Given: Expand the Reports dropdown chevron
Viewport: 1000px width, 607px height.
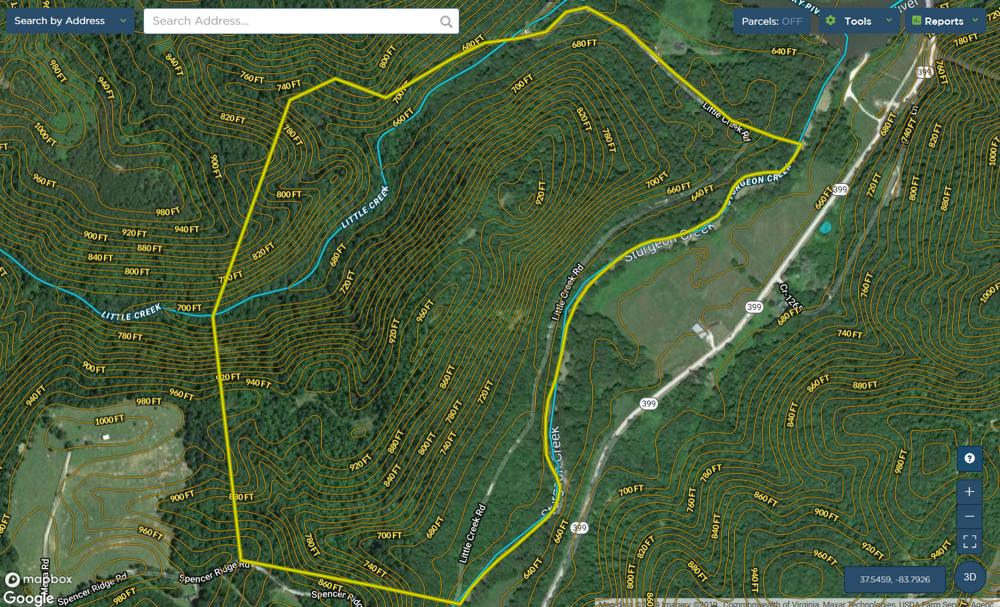Looking at the screenshot, I should coord(975,21).
